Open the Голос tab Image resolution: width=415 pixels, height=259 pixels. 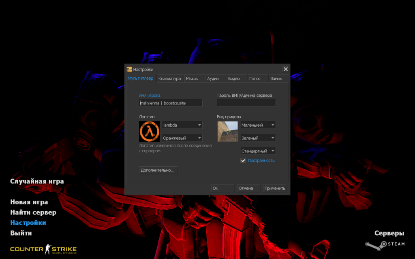click(x=258, y=79)
